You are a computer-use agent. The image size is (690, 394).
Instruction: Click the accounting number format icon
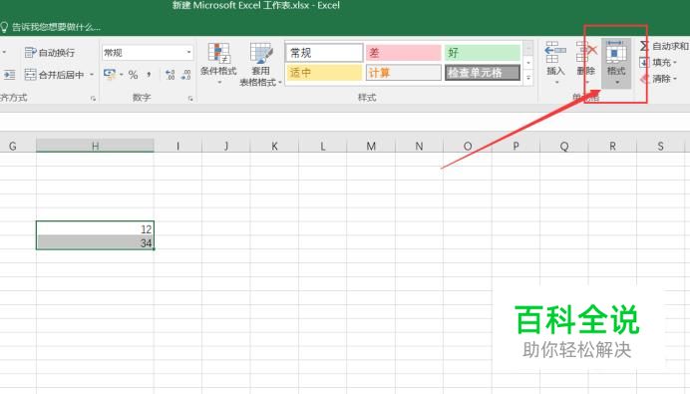click(109, 75)
